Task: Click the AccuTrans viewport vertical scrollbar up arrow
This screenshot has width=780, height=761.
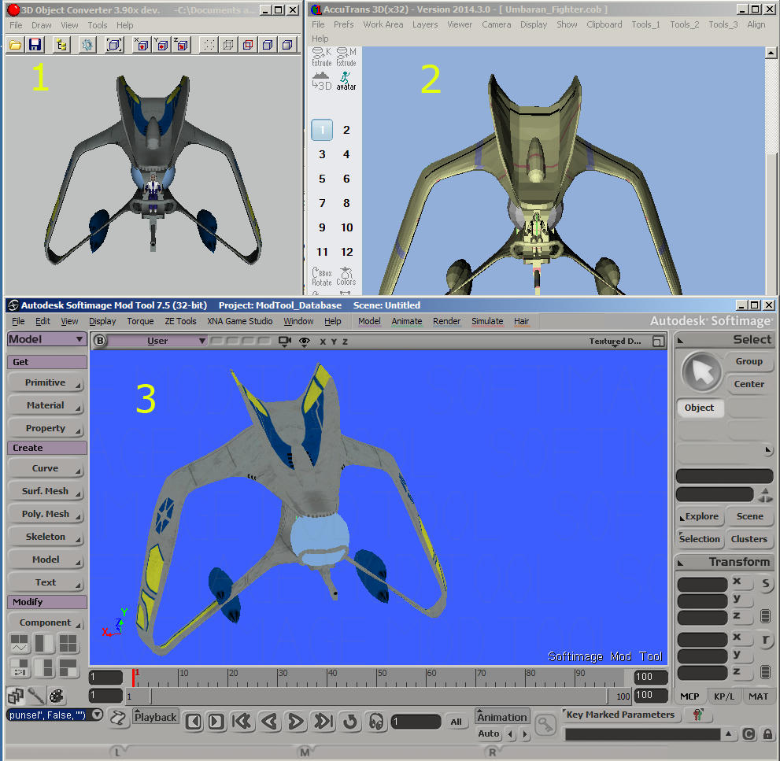Action: 771,52
